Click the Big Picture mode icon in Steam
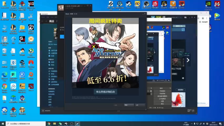The height and width of the screenshot is (126, 224). 185,17
